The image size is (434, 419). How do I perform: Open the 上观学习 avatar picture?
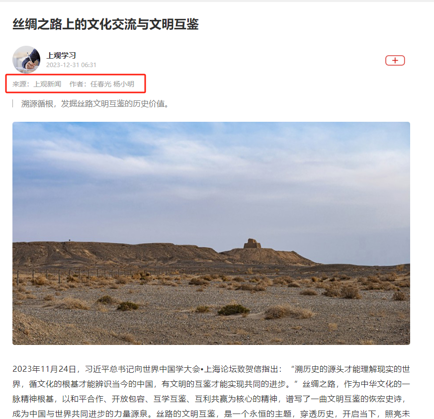click(x=26, y=60)
